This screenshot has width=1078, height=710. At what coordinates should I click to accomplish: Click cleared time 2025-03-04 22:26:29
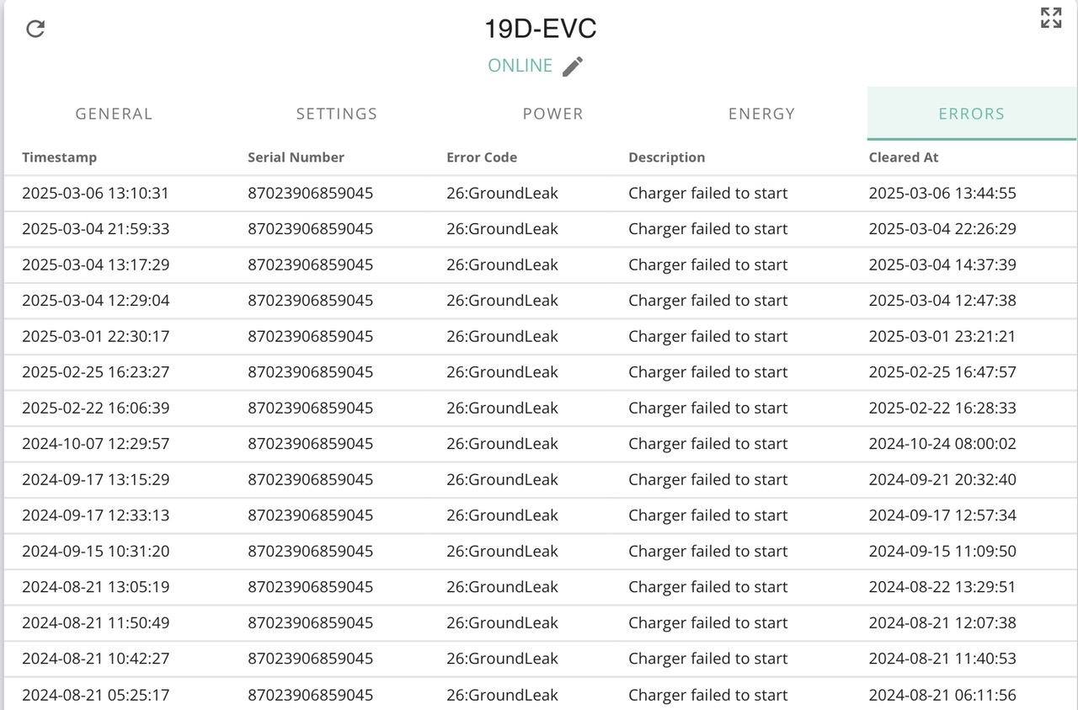coord(942,229)
